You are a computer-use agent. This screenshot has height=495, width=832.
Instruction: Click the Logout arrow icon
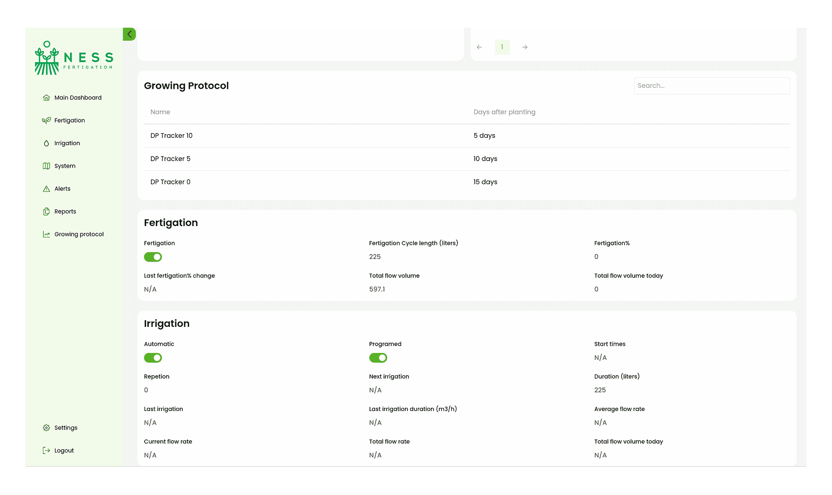[x=46, y=451]
